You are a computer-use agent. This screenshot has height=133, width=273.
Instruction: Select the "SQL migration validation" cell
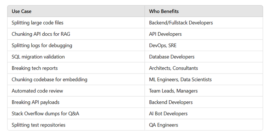(x=76, y=56)
